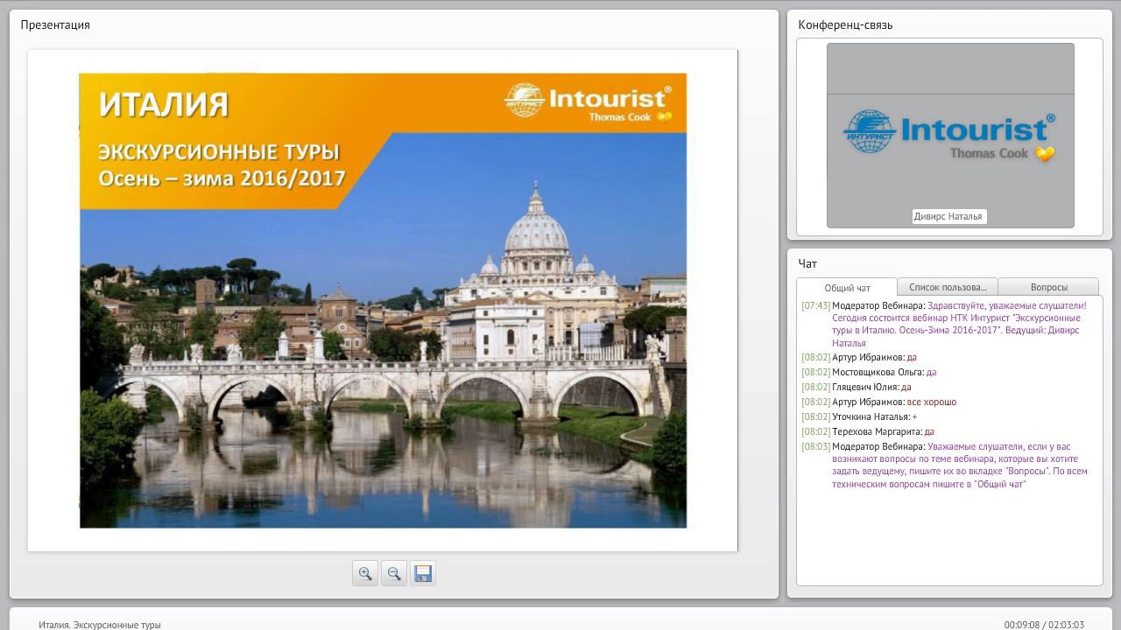
Task: Select Артур Ибраимов's 'все хорошо' message
Action: click(878, 402)
